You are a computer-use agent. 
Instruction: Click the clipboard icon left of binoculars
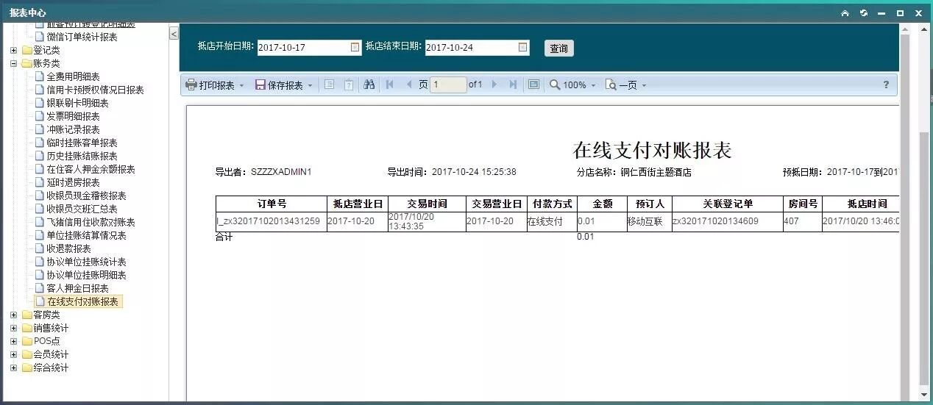[349, 85]
